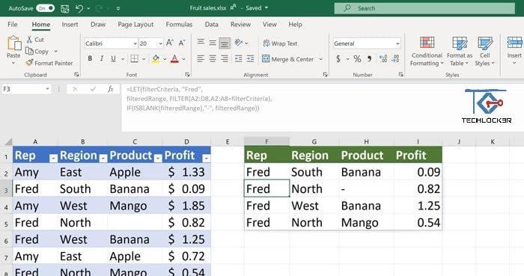Screen dimensions: 524x276
Task: Click the Accounting dollar format icon
Action: point(338,59)
